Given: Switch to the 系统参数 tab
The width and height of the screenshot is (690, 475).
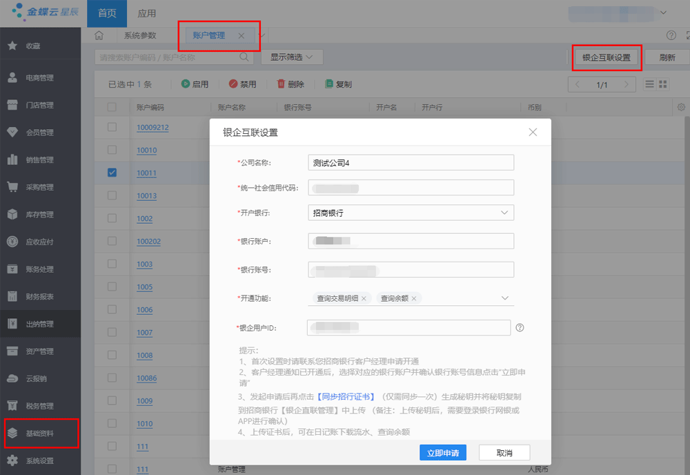Looking at the screenshot, I should (x=140, y=35).
